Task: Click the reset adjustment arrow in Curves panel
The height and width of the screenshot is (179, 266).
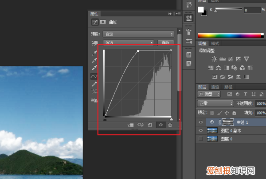Action: click(x=151, y=125)
